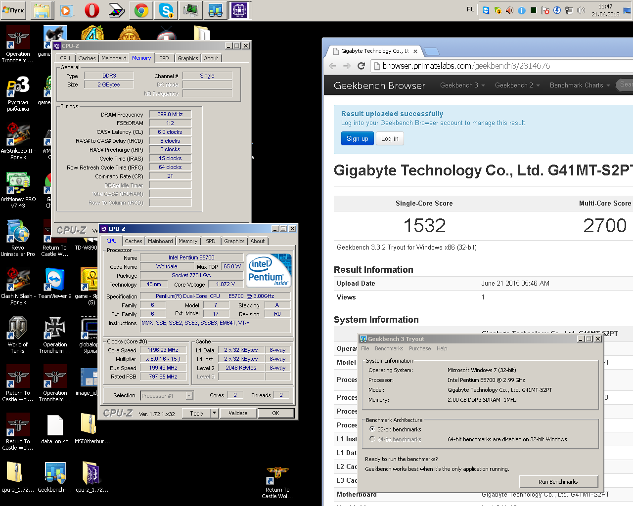Click the Daemon Tools lightning tray icon
The image size is (633, 506).
[x=557, y=10]
